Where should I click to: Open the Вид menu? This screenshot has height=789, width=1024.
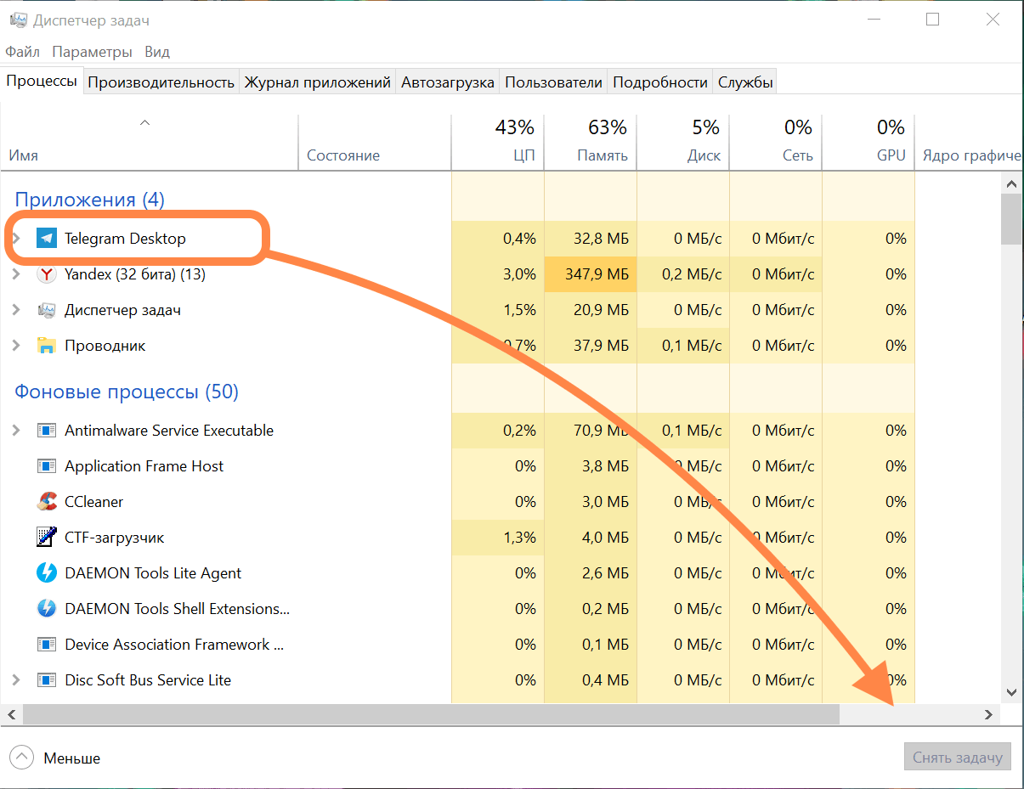click(157, 52)
